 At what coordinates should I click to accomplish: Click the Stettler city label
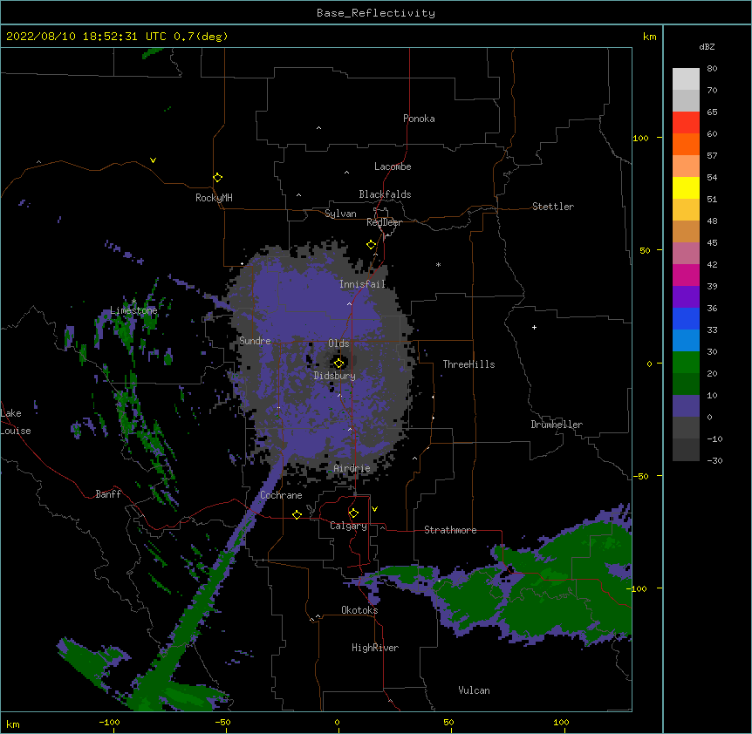(553, 207)
